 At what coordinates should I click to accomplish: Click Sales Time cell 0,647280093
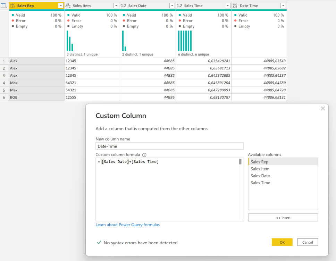click(x=203, y=90)
